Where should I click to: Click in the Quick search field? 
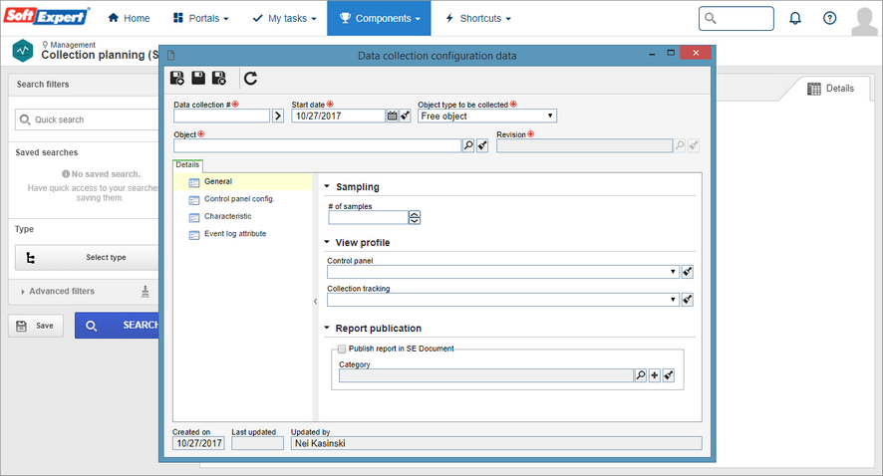(88, 119)
